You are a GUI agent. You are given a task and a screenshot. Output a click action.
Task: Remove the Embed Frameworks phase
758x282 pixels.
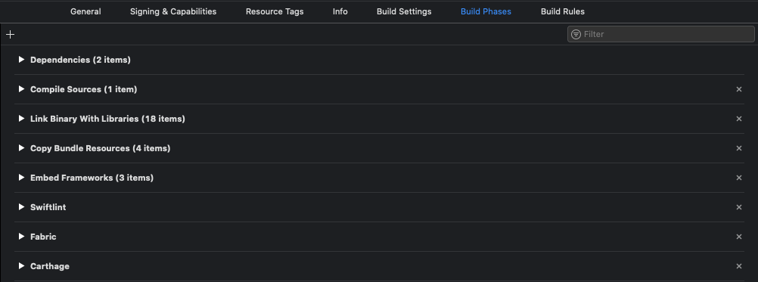(738, 178)
